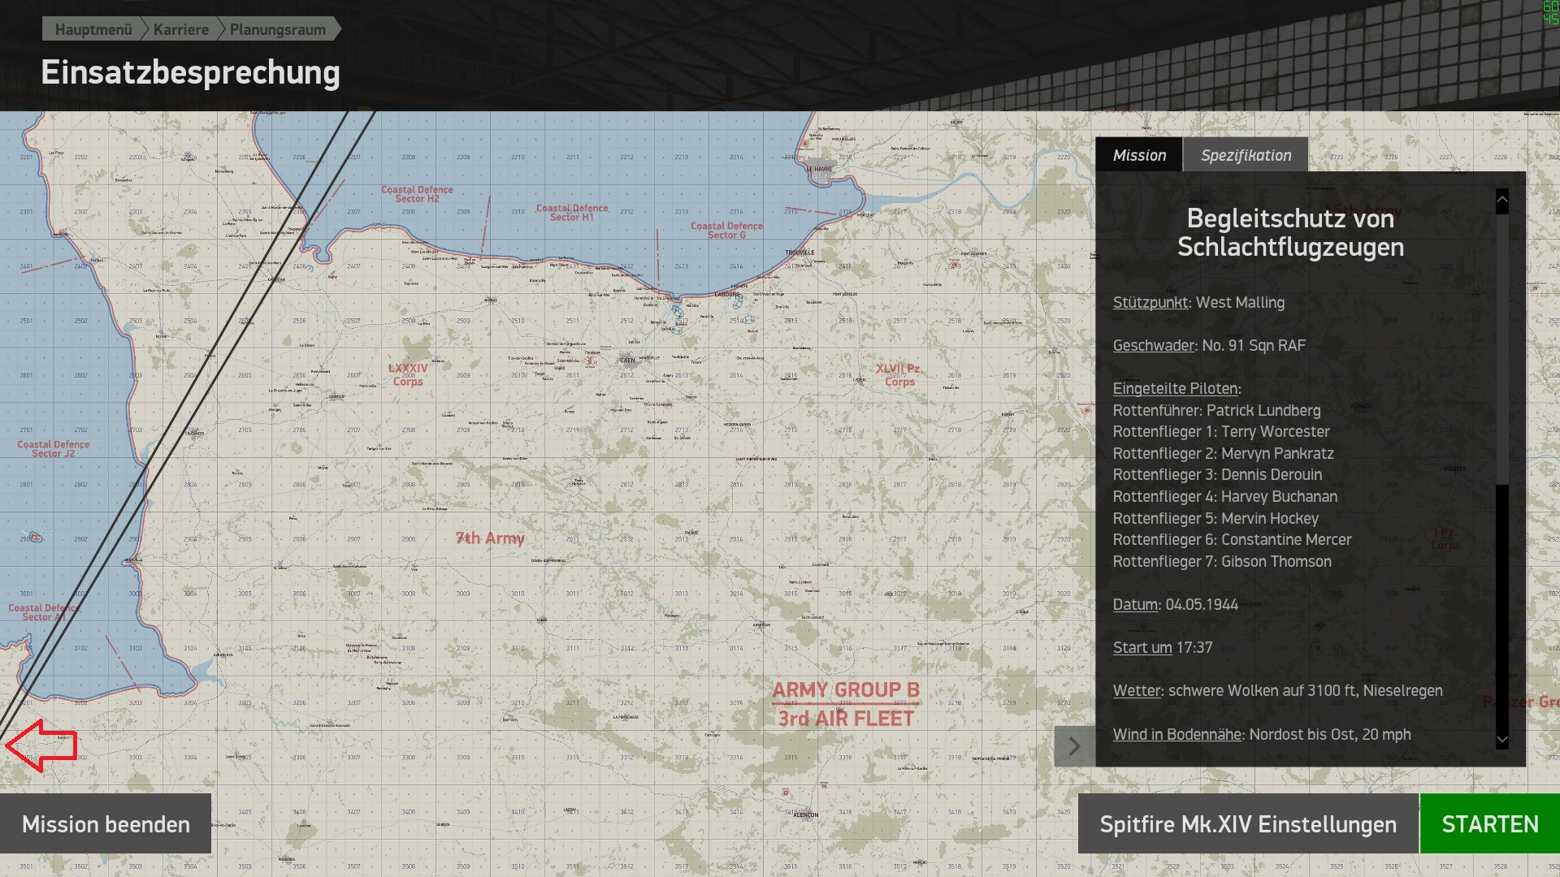The width and height of the screenshot is (1560, 877).
Task: Click Einsatzbesprechung page heading
Action: pos(190,72)
